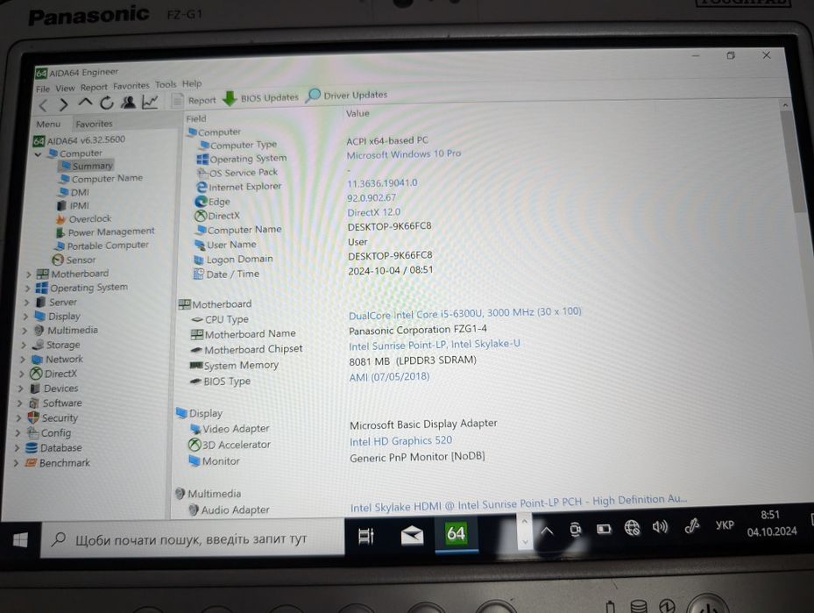Image resolution: width=814 pixels, height=613 pixels.
Task: Open the Help menu
Action: tap(192, 83)
